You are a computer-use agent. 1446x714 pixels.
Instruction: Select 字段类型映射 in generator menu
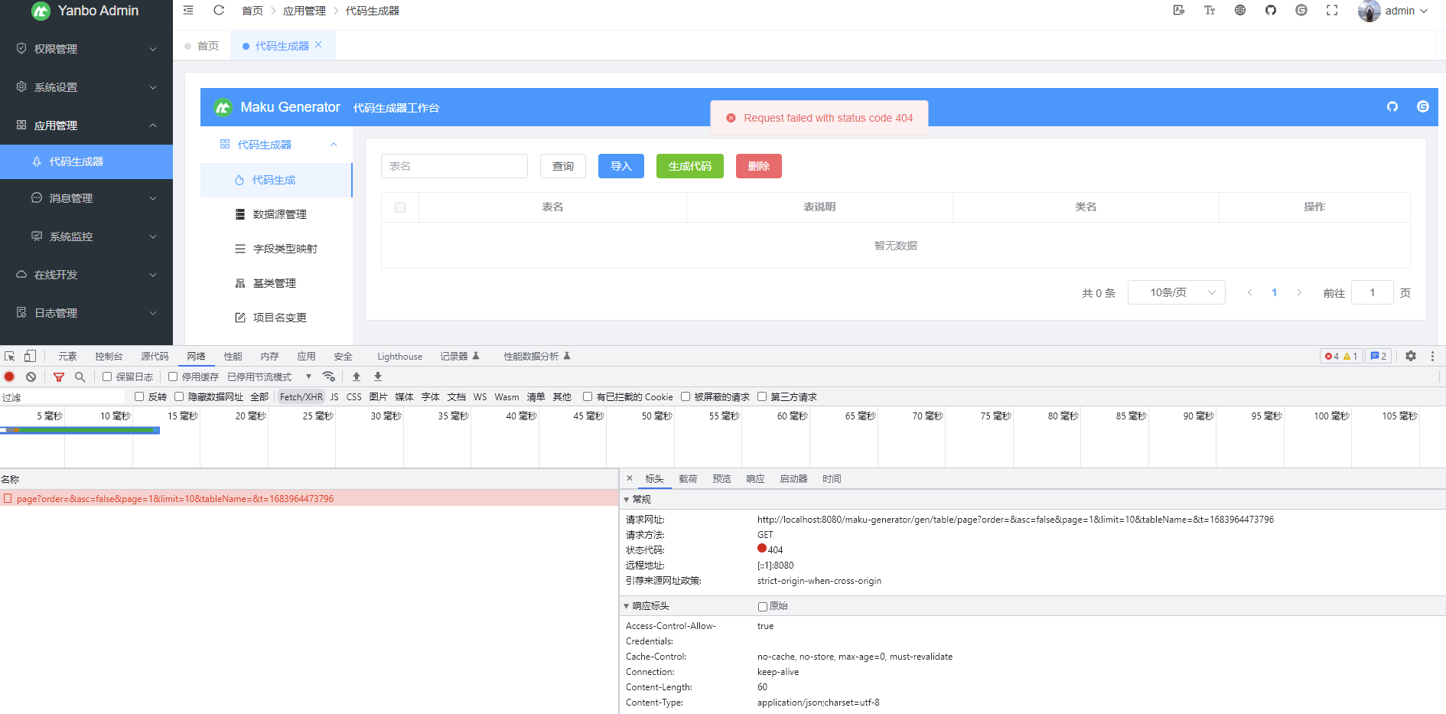coord(276,249)
